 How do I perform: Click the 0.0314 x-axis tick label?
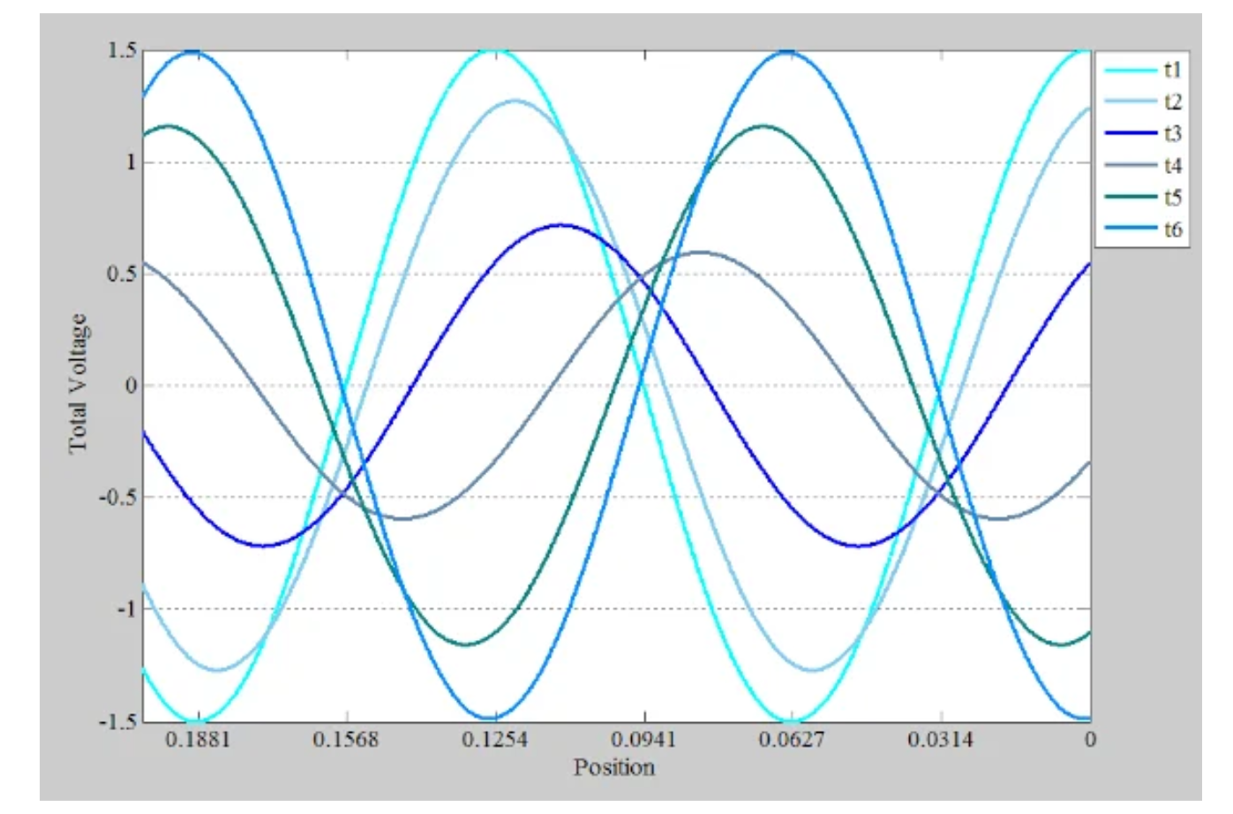pos(941,740)
